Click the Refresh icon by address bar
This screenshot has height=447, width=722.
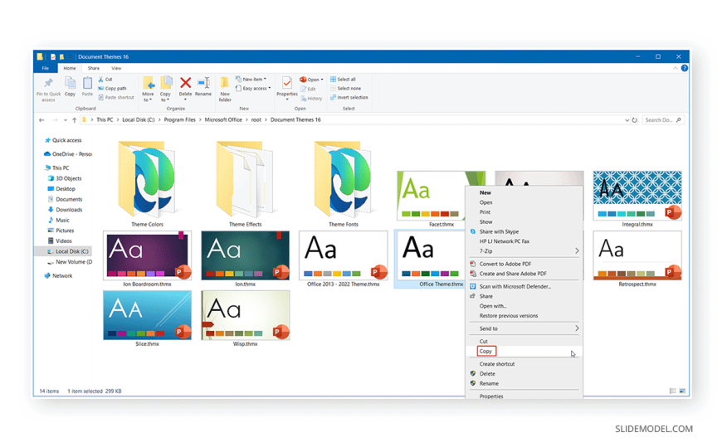[x=635, y=120]
